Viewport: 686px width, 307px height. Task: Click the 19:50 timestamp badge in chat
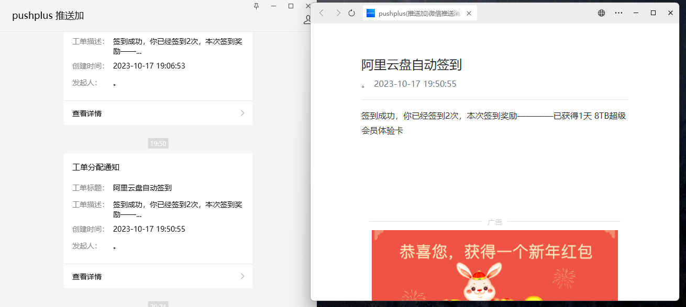coord(158,143)
